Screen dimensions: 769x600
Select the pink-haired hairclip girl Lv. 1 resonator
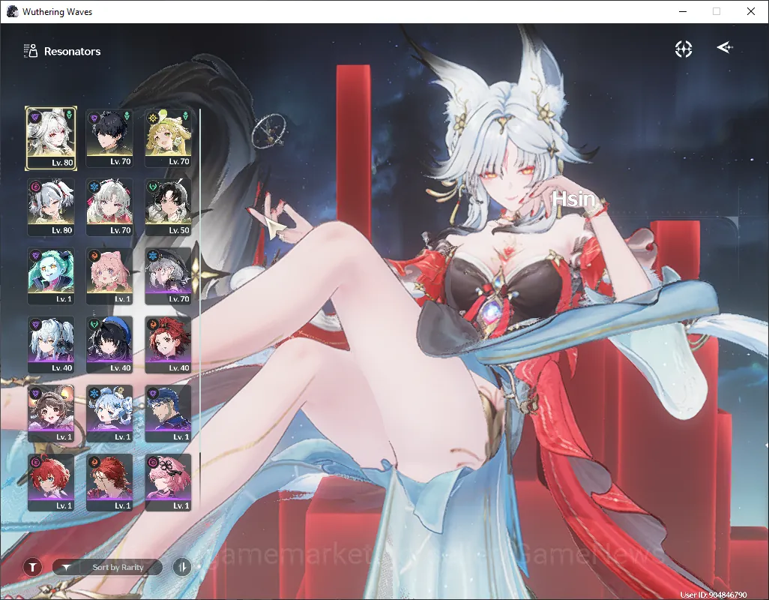coord(168,482)
